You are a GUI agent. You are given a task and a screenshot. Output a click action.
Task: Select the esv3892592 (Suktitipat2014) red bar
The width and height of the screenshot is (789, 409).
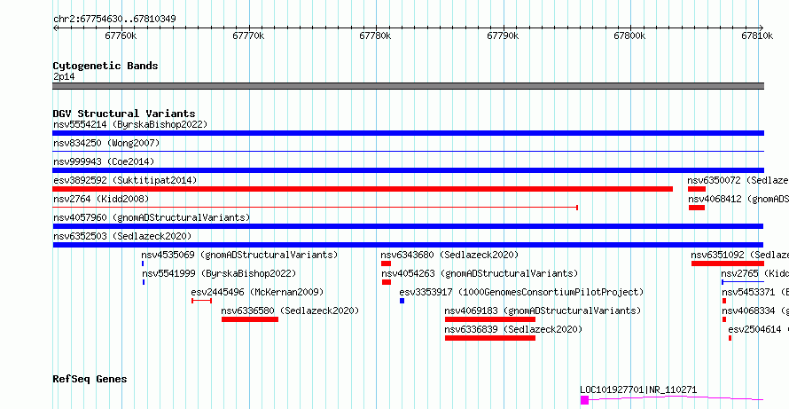(363, 189)
